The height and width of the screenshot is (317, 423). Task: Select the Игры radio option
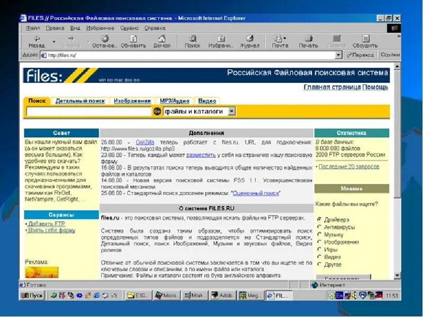[319, 249]
